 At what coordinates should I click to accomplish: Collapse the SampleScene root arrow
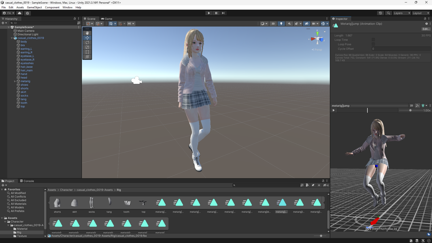[9, 27]
